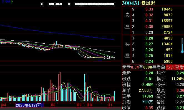Click the green down arrow icon top-left
The height and width of the screenshot is (110, 184).
12,2
